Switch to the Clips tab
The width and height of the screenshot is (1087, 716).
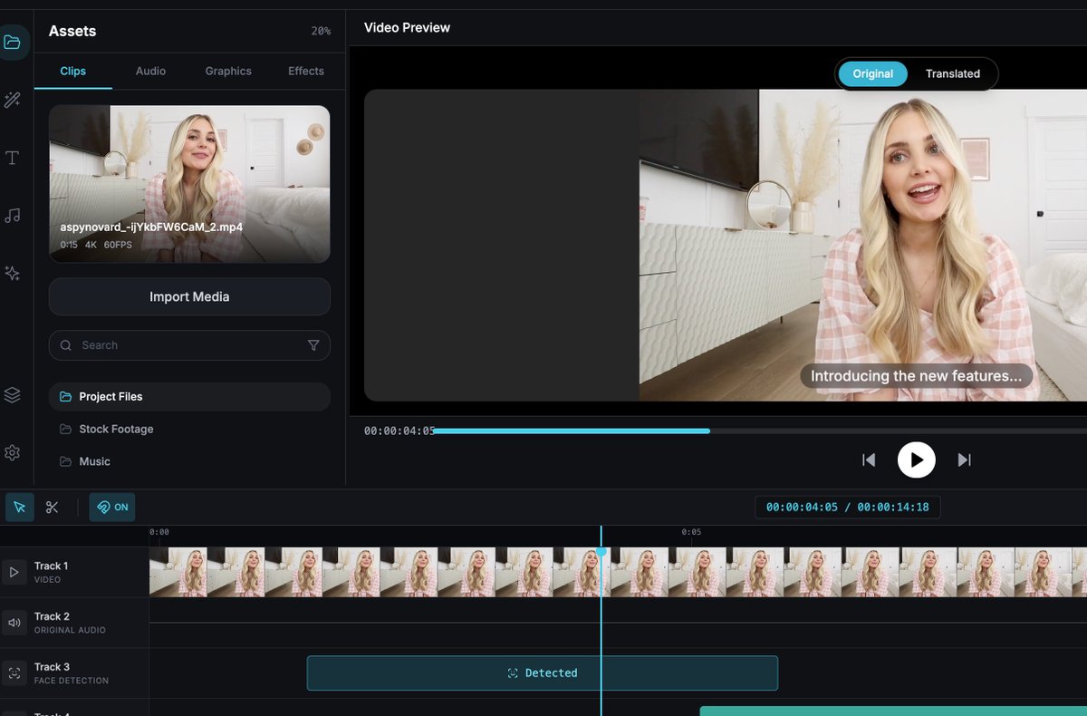pyautogui.click(x=73, y=71)
